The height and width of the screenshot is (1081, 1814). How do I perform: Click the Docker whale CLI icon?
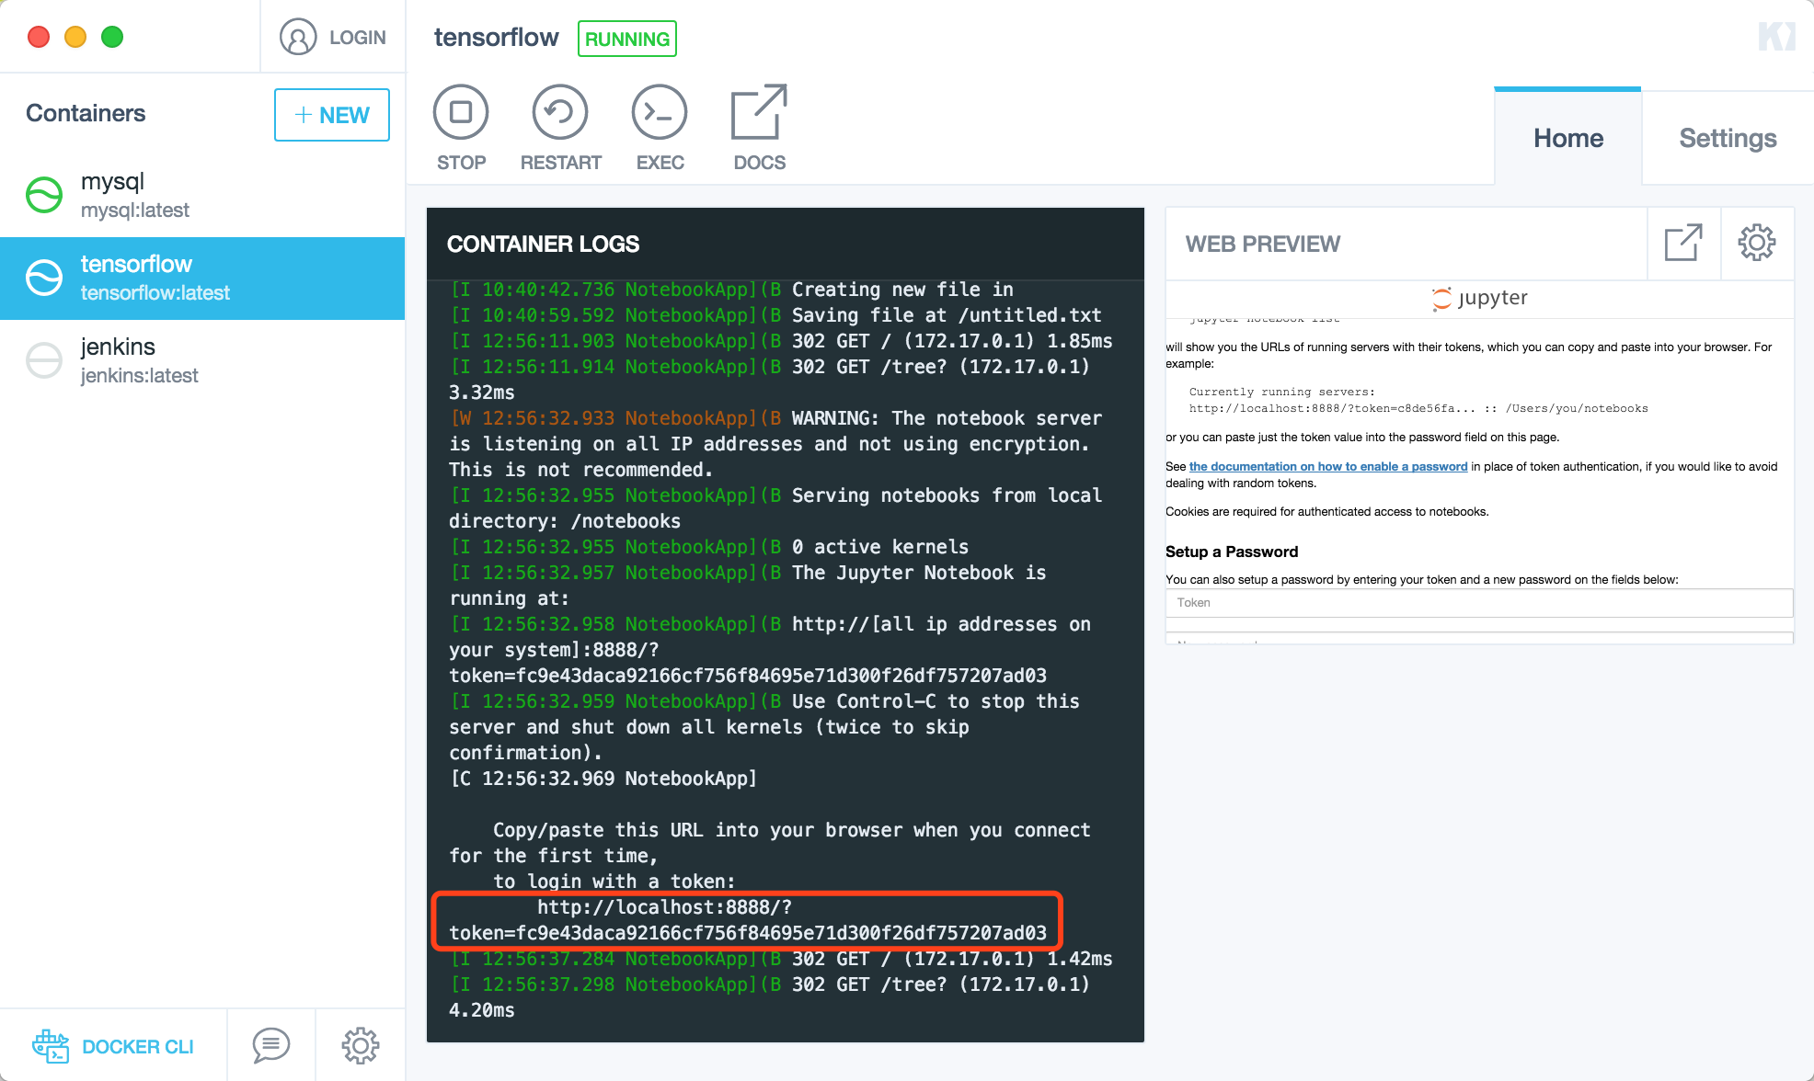[x=51, y=1046]
